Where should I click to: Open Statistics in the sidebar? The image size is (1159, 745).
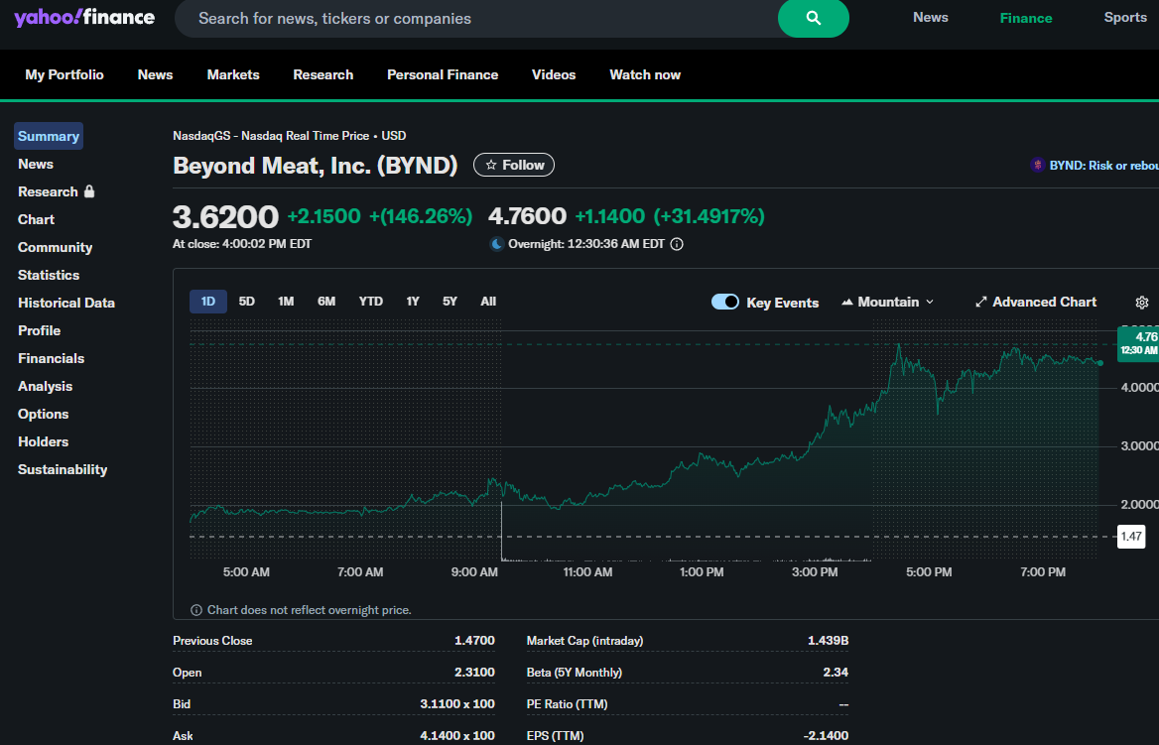click(x=49, y=275)
